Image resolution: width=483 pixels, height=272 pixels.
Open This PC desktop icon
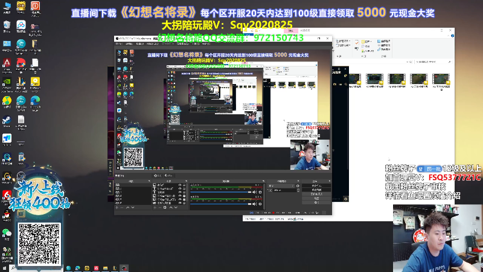click(x=7, y=8)
